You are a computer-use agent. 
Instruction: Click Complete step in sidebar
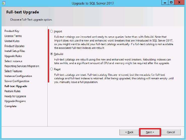(10, 106)
